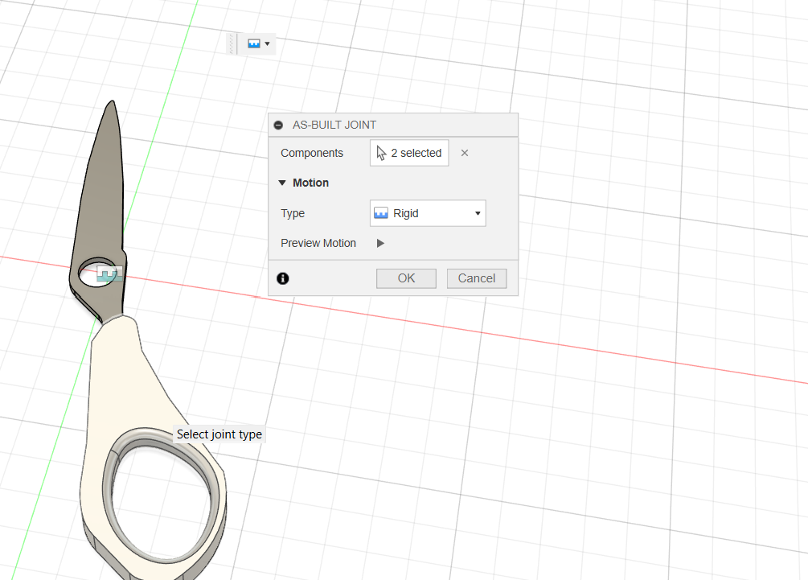
Task: Clear component selection with the X icon
Action: click(x=465, y=153)
